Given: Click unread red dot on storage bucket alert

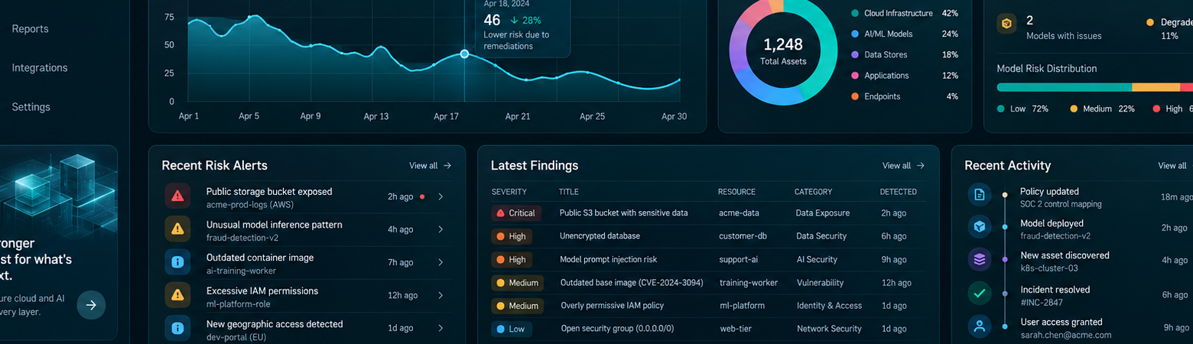Looking at the screenshot, I should [x=421, y=196].
